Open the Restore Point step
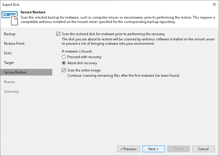219x156 pixels. (14, 44)
